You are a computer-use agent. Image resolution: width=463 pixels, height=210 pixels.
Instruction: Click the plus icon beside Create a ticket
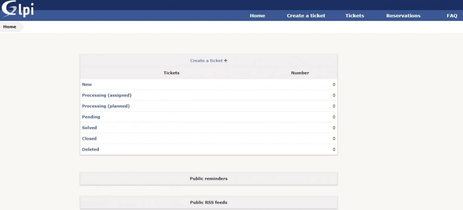click(226, 61)
